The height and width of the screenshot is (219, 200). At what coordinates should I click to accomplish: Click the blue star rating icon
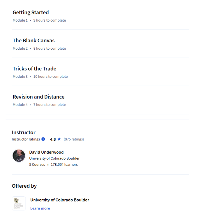click(x=59, y=139)
